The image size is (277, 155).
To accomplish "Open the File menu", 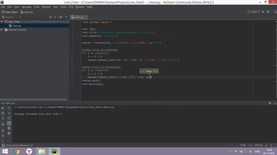I will click(x=3, y=7).
